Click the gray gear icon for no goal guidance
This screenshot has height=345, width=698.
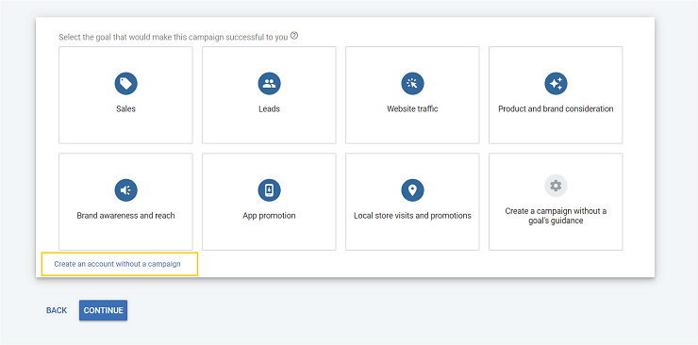pyautogui.click(x=556, y=186)
